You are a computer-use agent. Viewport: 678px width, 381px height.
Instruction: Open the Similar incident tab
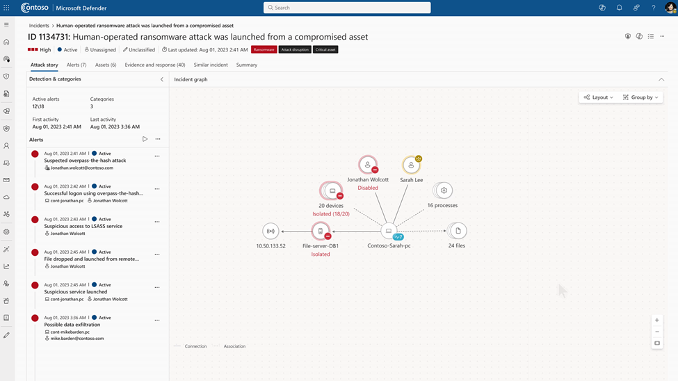(211, 65)
